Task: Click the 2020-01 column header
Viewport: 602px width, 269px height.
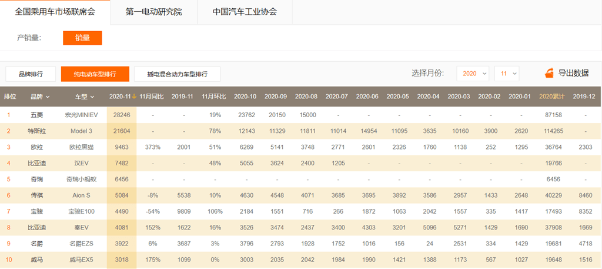Action: coord(520,97)
